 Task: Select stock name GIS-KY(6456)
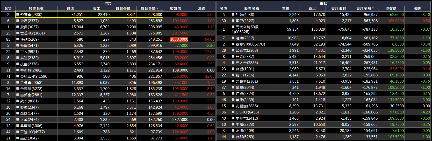[x=247, y=112]
